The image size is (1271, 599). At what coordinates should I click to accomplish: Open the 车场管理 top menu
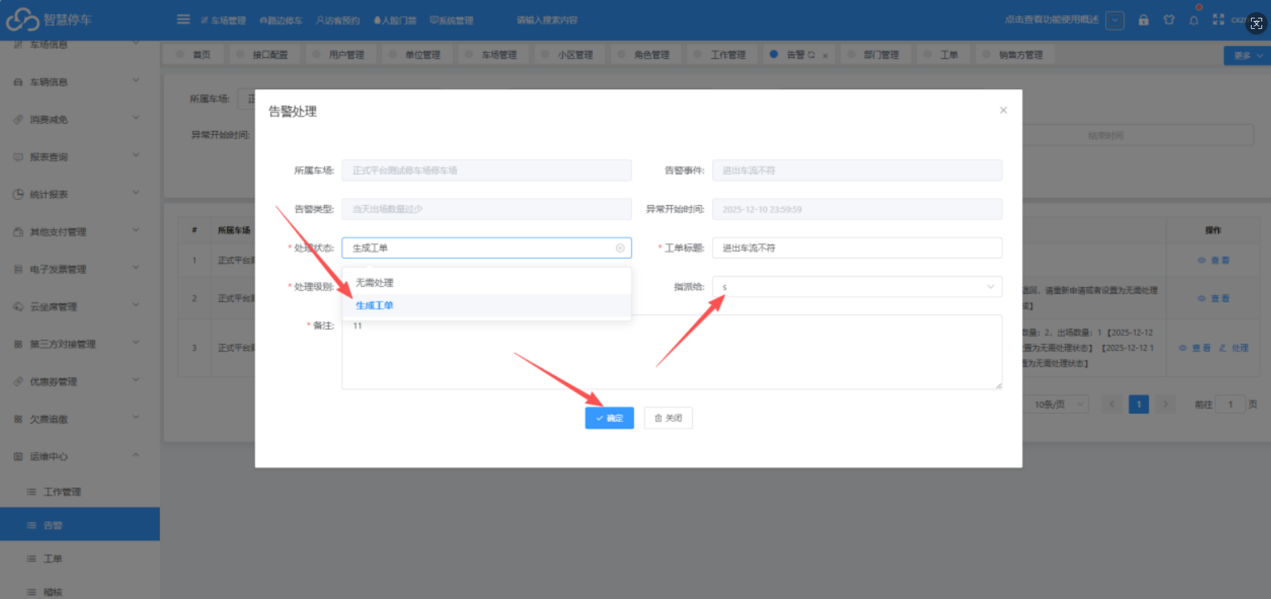(224, 20)
